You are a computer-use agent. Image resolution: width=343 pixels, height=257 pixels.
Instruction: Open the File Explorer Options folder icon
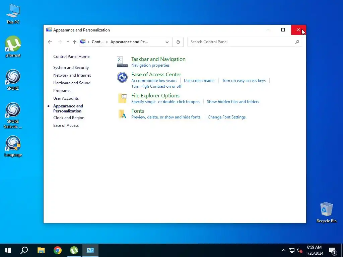(x=123, y=98)
